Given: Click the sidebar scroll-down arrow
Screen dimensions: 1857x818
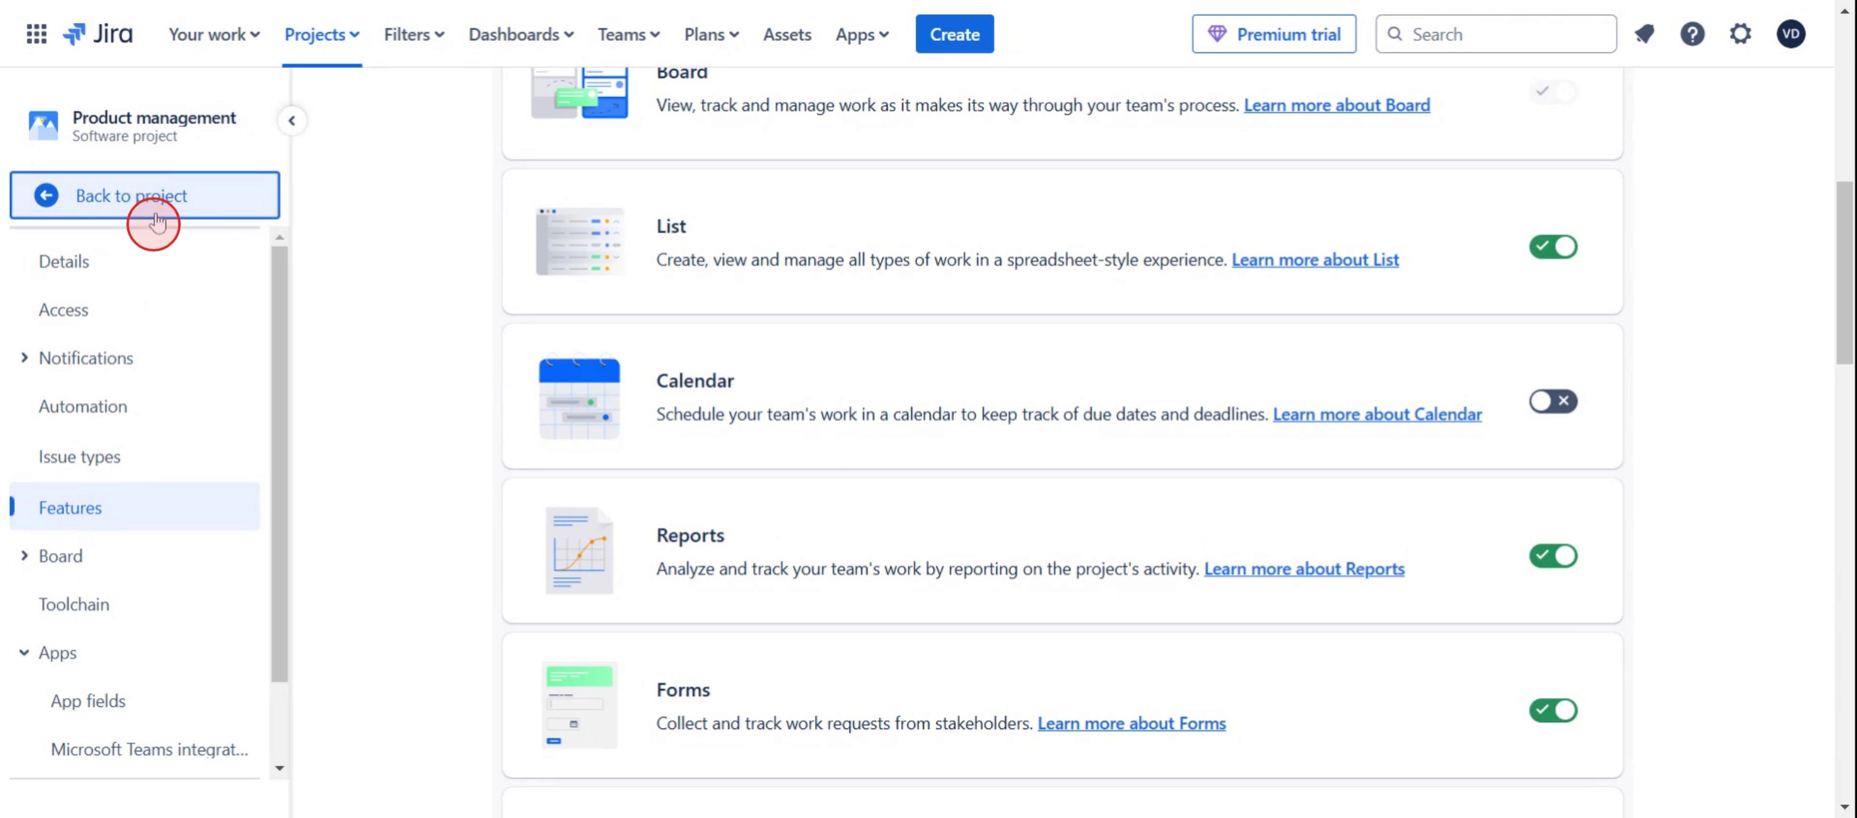Looking at the screenshot, I should (280, 768).
